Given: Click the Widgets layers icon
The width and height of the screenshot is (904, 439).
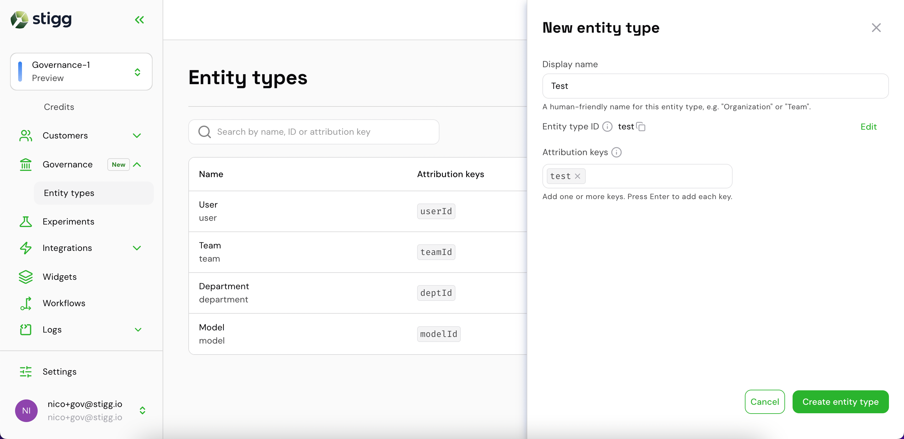Looking at the screenshot, I should pyautogui.click(x=26, y=277).
